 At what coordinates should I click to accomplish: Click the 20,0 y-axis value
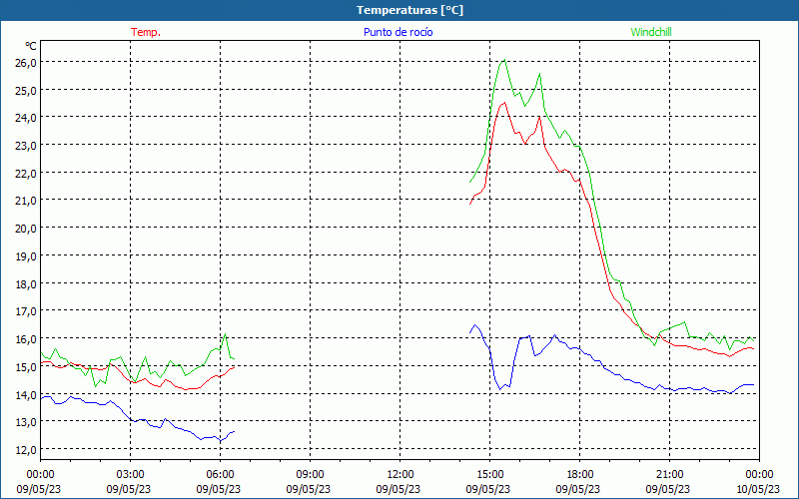tap(26, 229)
